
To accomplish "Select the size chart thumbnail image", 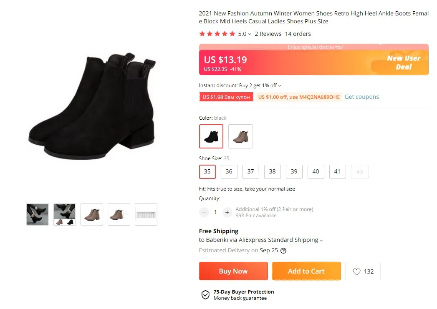I will [x=146, y=214].
